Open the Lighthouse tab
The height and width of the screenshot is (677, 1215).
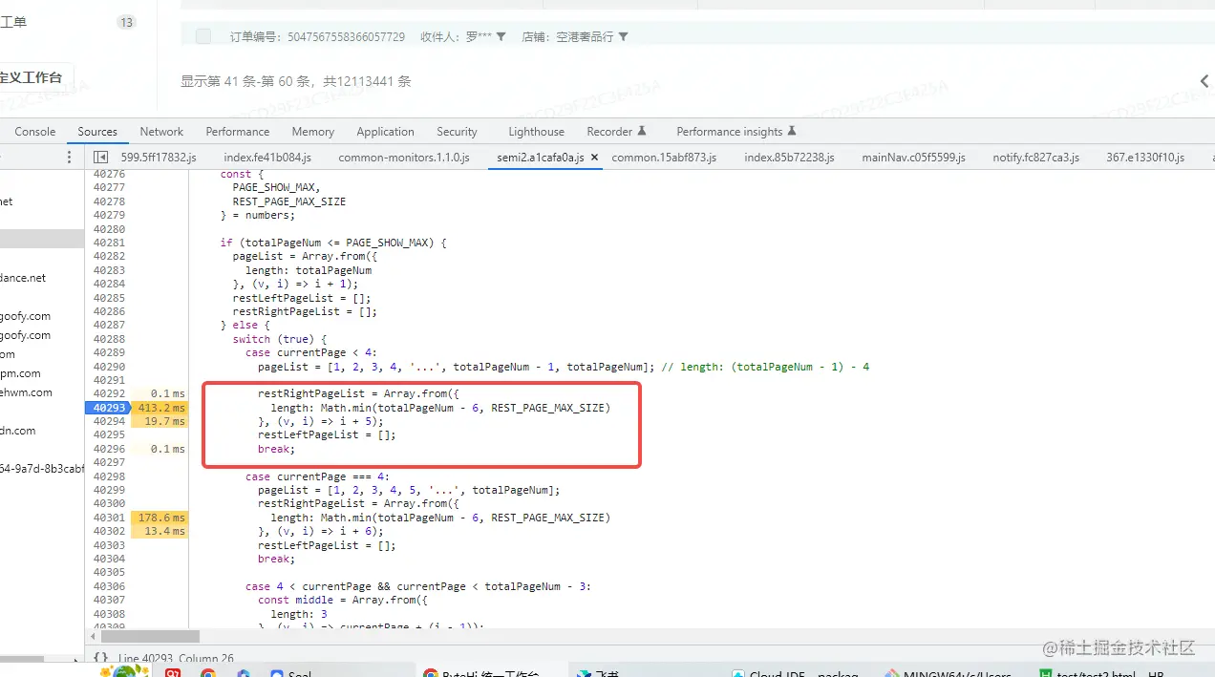[x=536, y=132]
